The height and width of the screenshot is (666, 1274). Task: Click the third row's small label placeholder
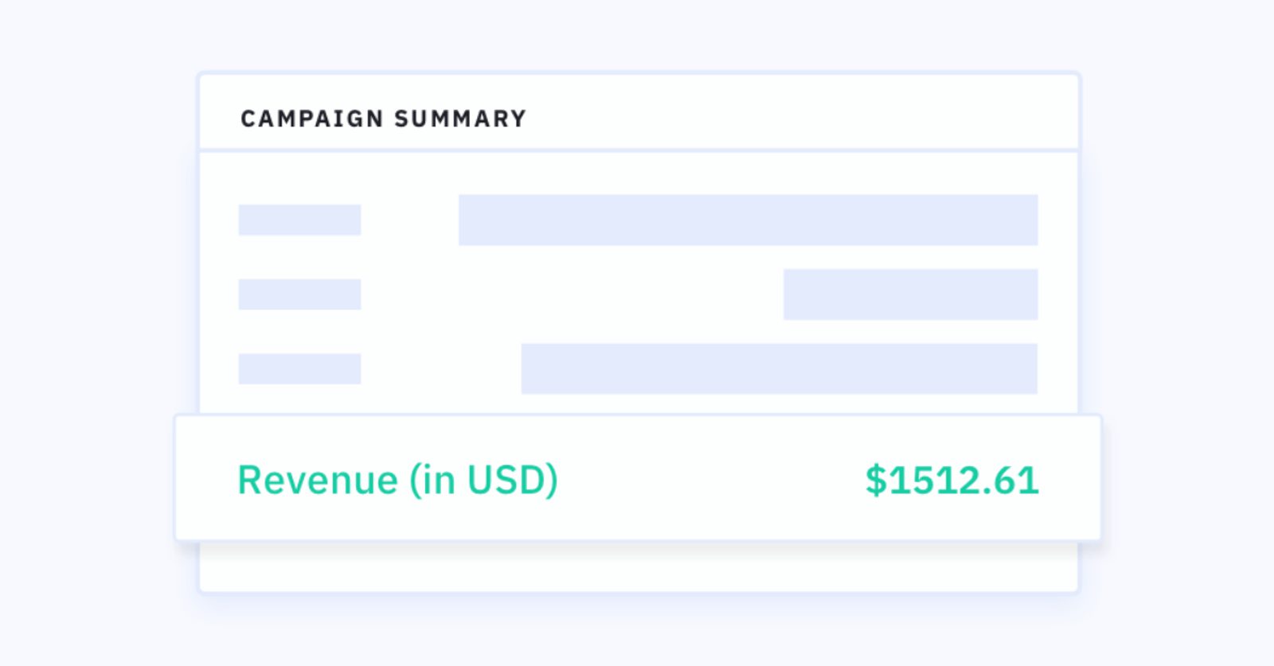click(x=299, y=369)
